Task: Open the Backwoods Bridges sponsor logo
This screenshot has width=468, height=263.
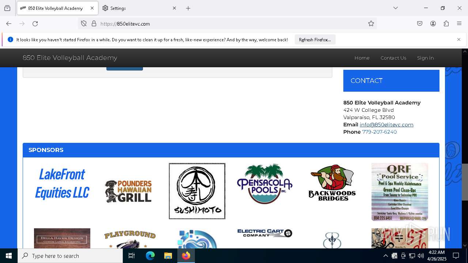Action: pyautogui.click(x=332, y=183)
